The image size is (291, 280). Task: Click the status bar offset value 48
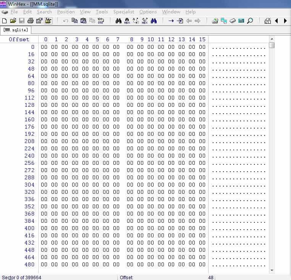(211, 277)
